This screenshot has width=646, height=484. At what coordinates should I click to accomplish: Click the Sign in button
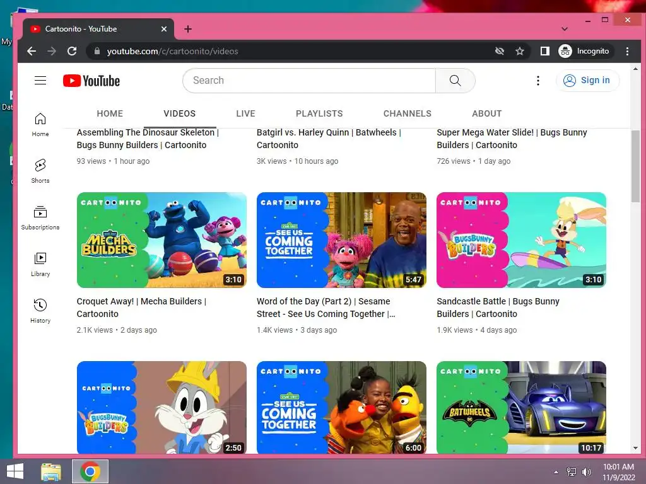587,80
